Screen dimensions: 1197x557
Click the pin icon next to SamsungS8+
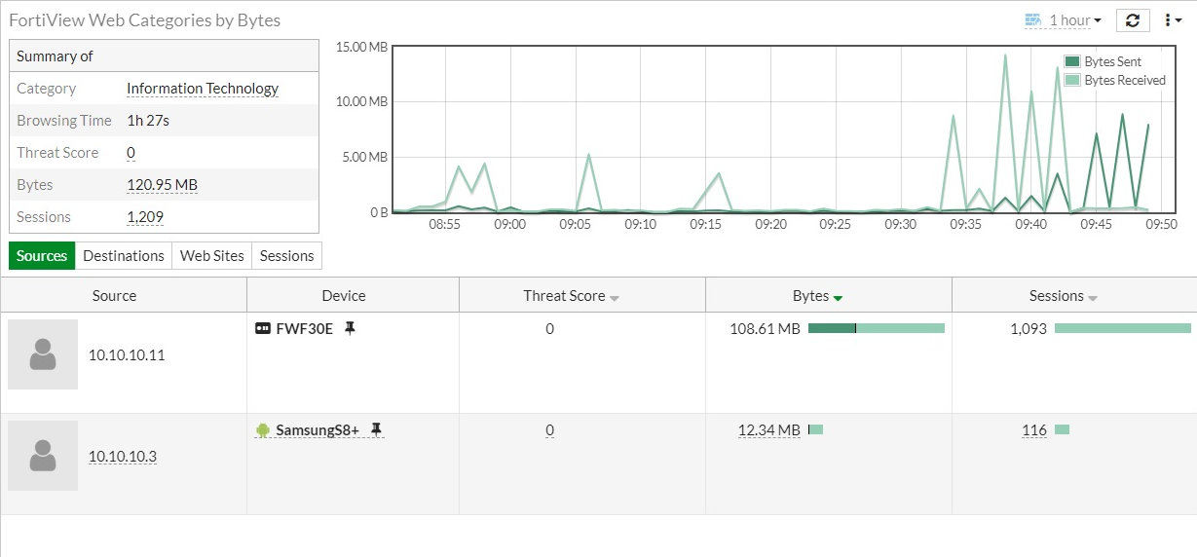(x=376, y=429)
